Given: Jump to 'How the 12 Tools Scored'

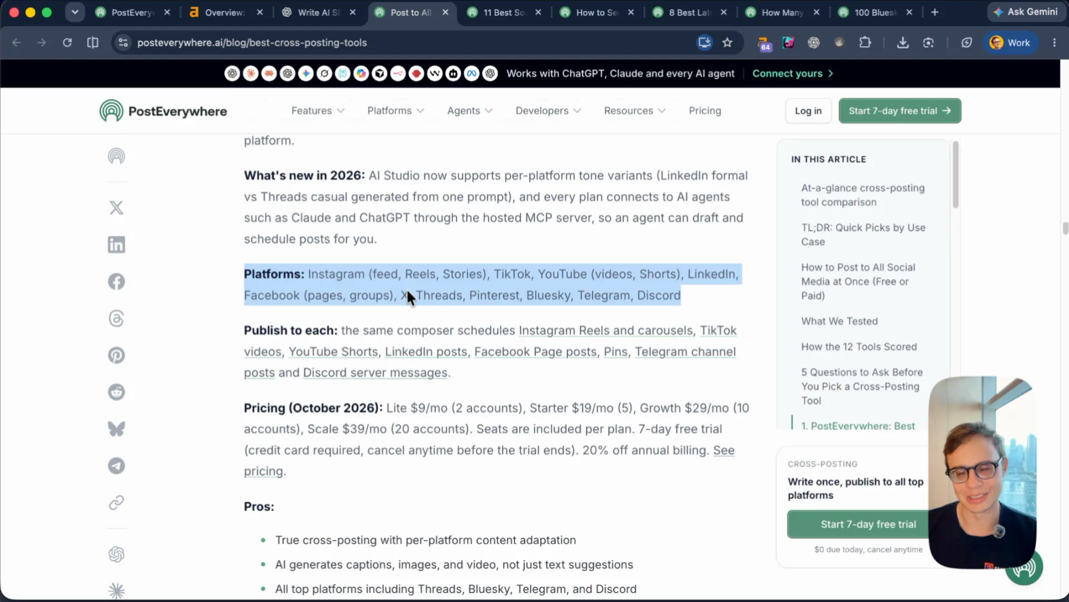Looking at the screenshot, I should point(859,347).
